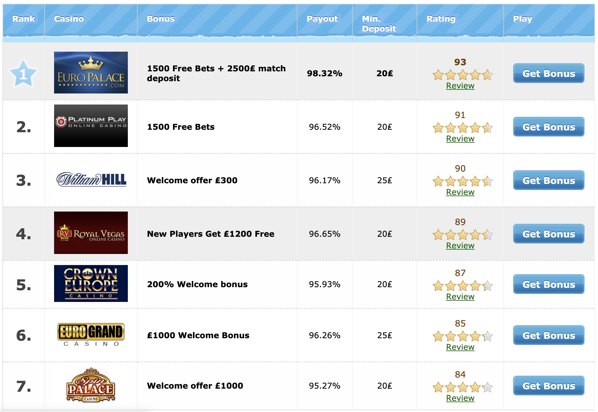The image size is (598, 412).
Task: Click the Rating column header
Action: [441, 18]
